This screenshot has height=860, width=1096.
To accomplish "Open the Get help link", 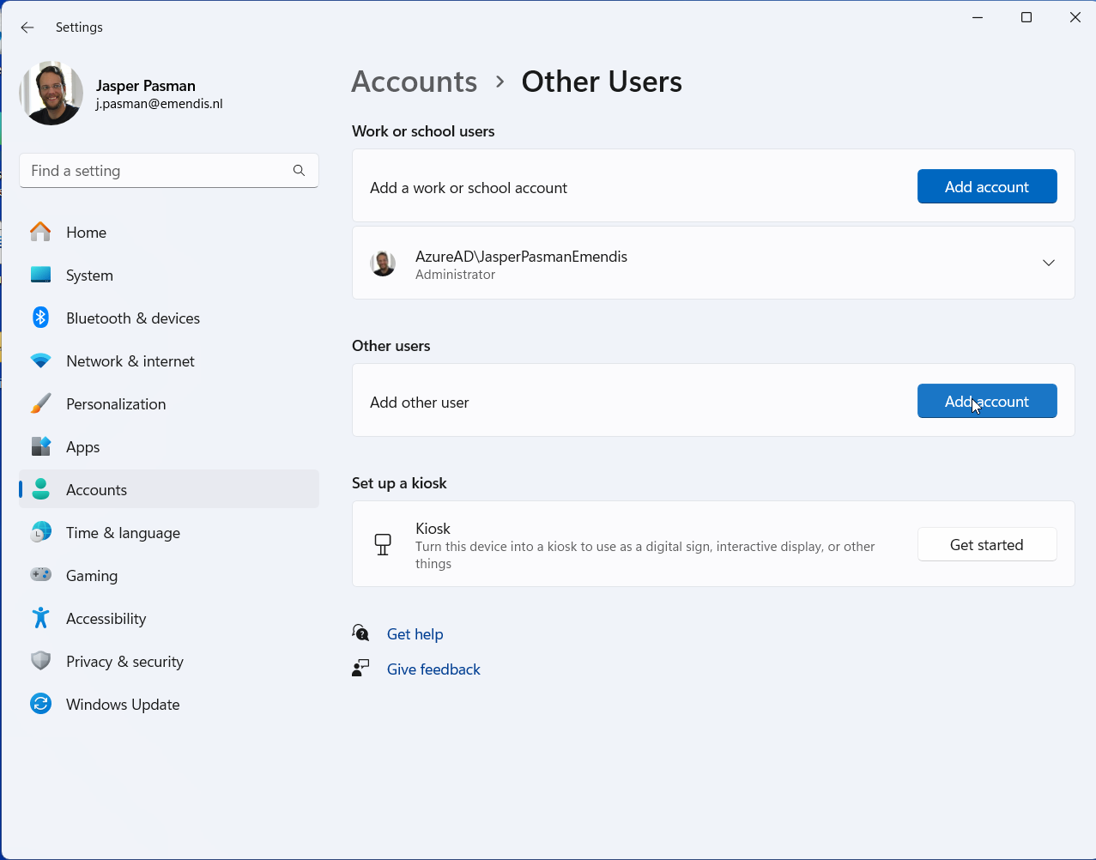I will [x=415, y=634].
